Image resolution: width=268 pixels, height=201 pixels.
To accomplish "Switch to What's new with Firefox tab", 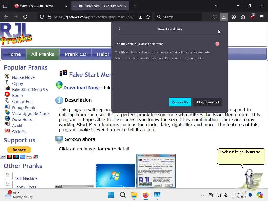I will [x=40, y=6].
